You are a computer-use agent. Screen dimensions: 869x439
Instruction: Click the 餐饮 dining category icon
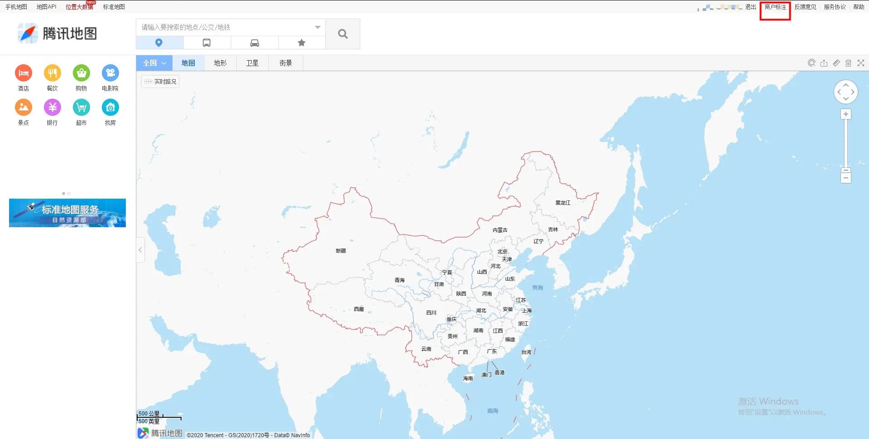coord(53,73)
